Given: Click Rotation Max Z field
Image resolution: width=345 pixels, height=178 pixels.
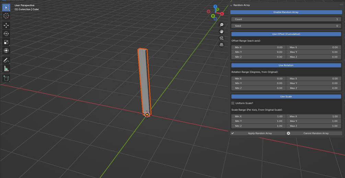Looking at the screenshot, I should coord(313,88).
